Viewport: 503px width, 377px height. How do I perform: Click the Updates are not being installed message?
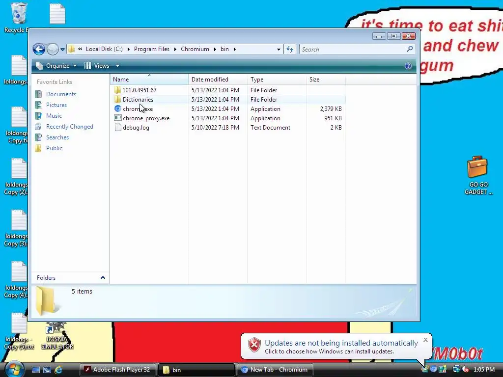(341, 343)
